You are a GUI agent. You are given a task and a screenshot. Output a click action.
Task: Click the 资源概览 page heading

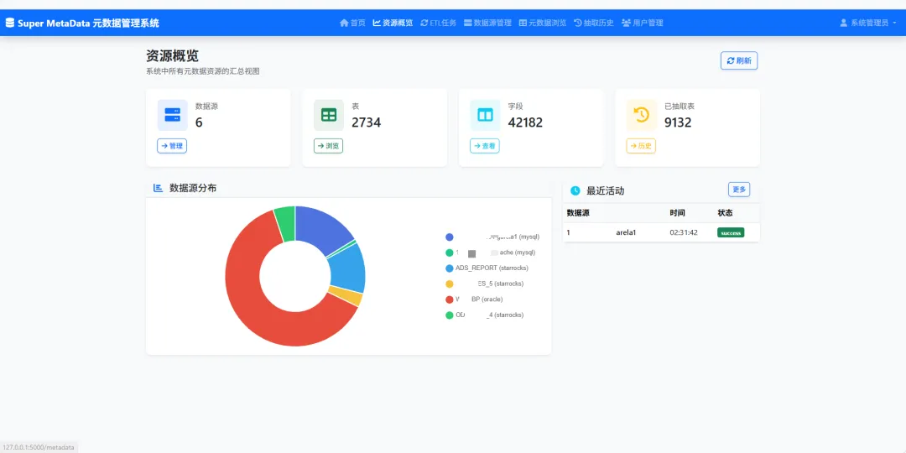click(172, 56)
